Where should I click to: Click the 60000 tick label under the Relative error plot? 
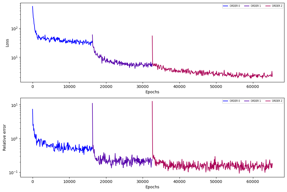253,182
